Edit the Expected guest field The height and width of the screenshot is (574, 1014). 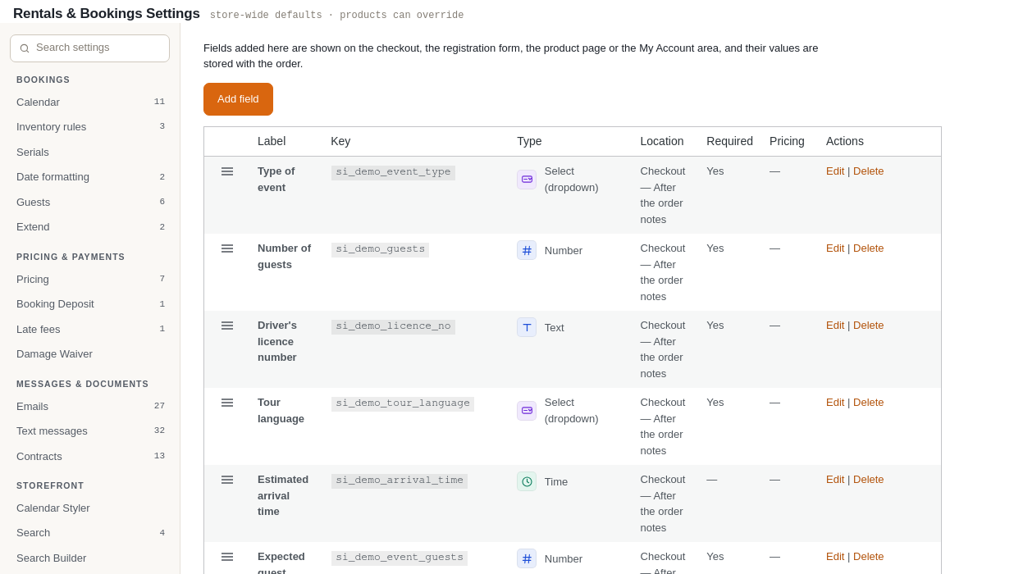click(x=835, y=557)
